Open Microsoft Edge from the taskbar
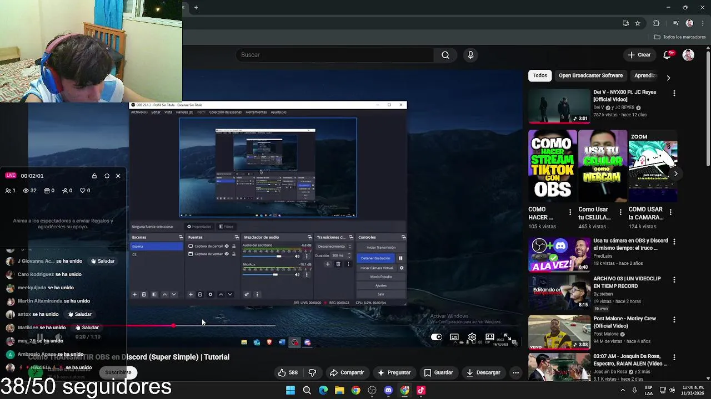Screen dimensions: 711x399 pos(323,390)
